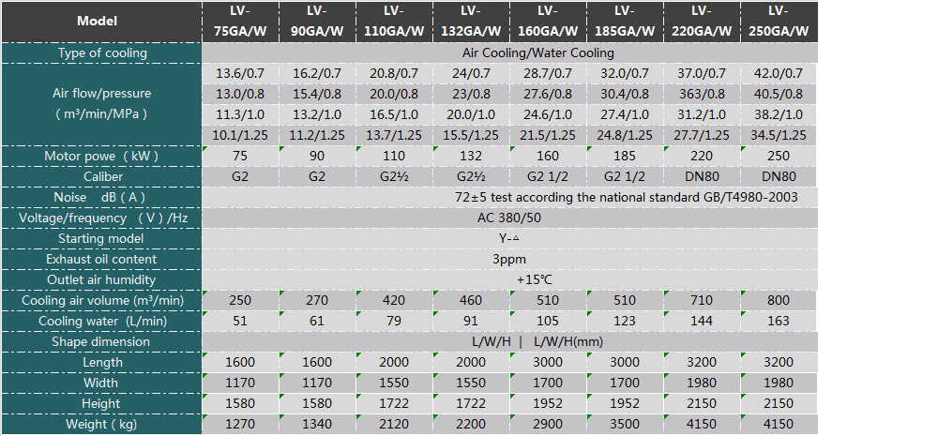Click the Cooling water (L/min) label

(x=101, y=322)
